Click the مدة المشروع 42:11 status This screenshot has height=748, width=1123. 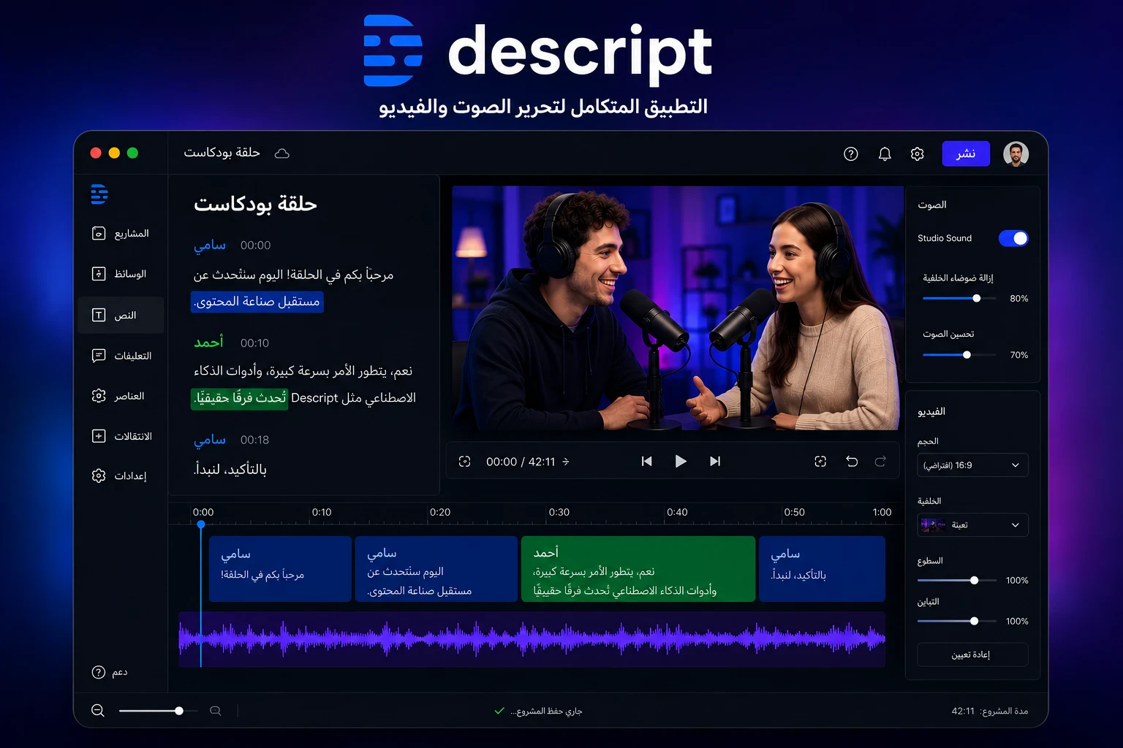click(x=990, y=711)
